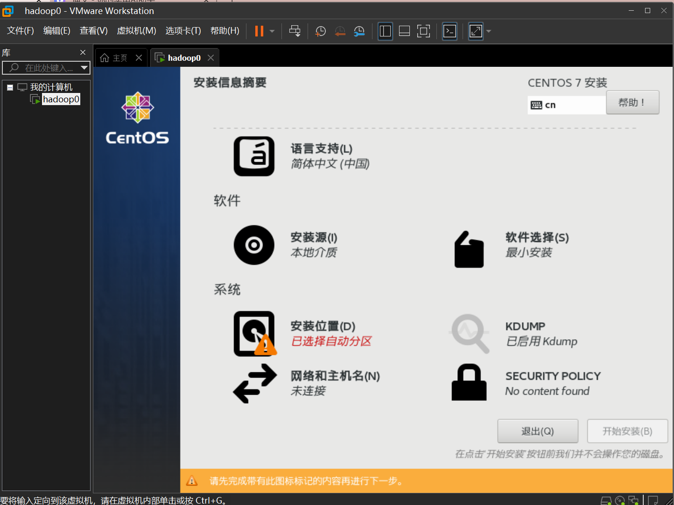Open the 选项卡(T) menu

click(183, 31)
